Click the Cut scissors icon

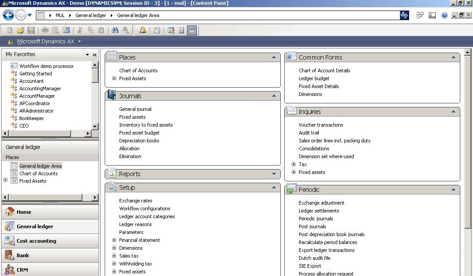click(80, 30)
